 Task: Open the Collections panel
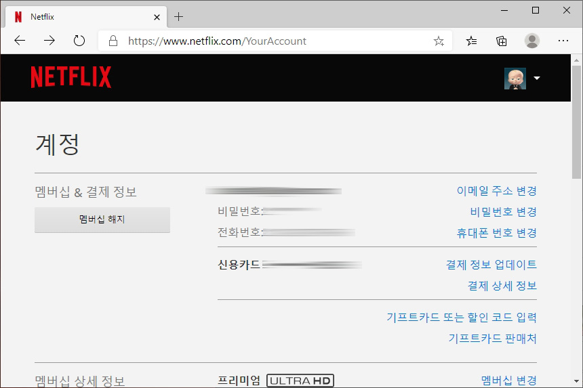(502, 41)
